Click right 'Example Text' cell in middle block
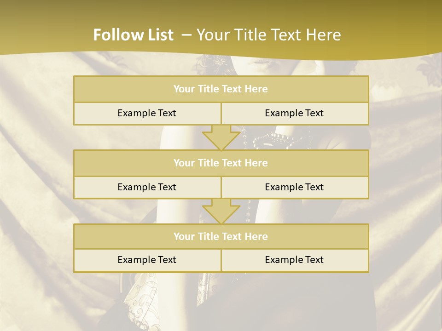This screenshot has height=331, width=442. (x=294, y=187)
